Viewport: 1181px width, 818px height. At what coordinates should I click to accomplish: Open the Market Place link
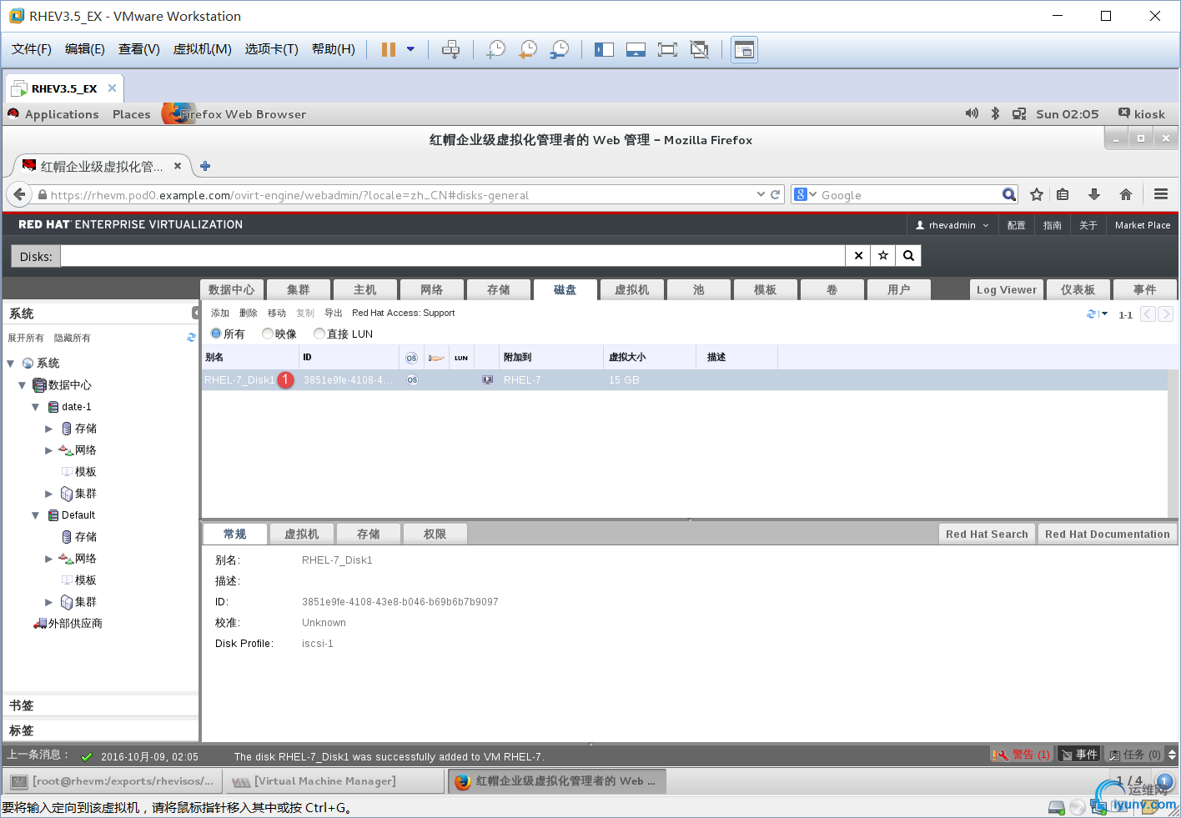coord(1143,225)
